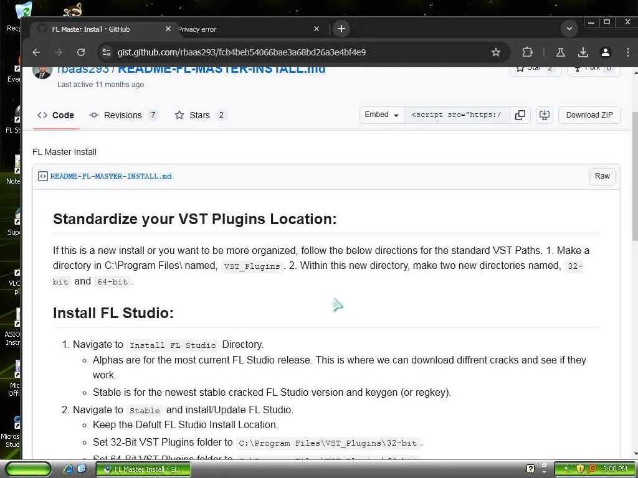Screen dimensions: 638x478
Task: Save gist to computer with GitHub Desktop icon
Action: (x=545, y=115)
